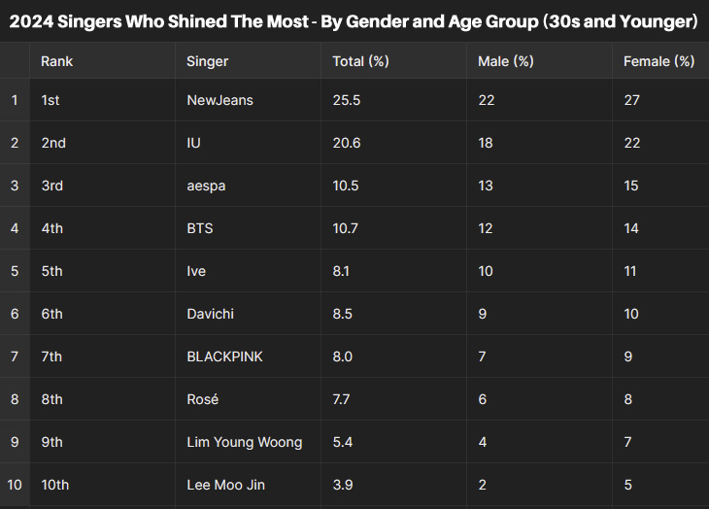Click row index 1 beside NewJeans

(15, 100)
